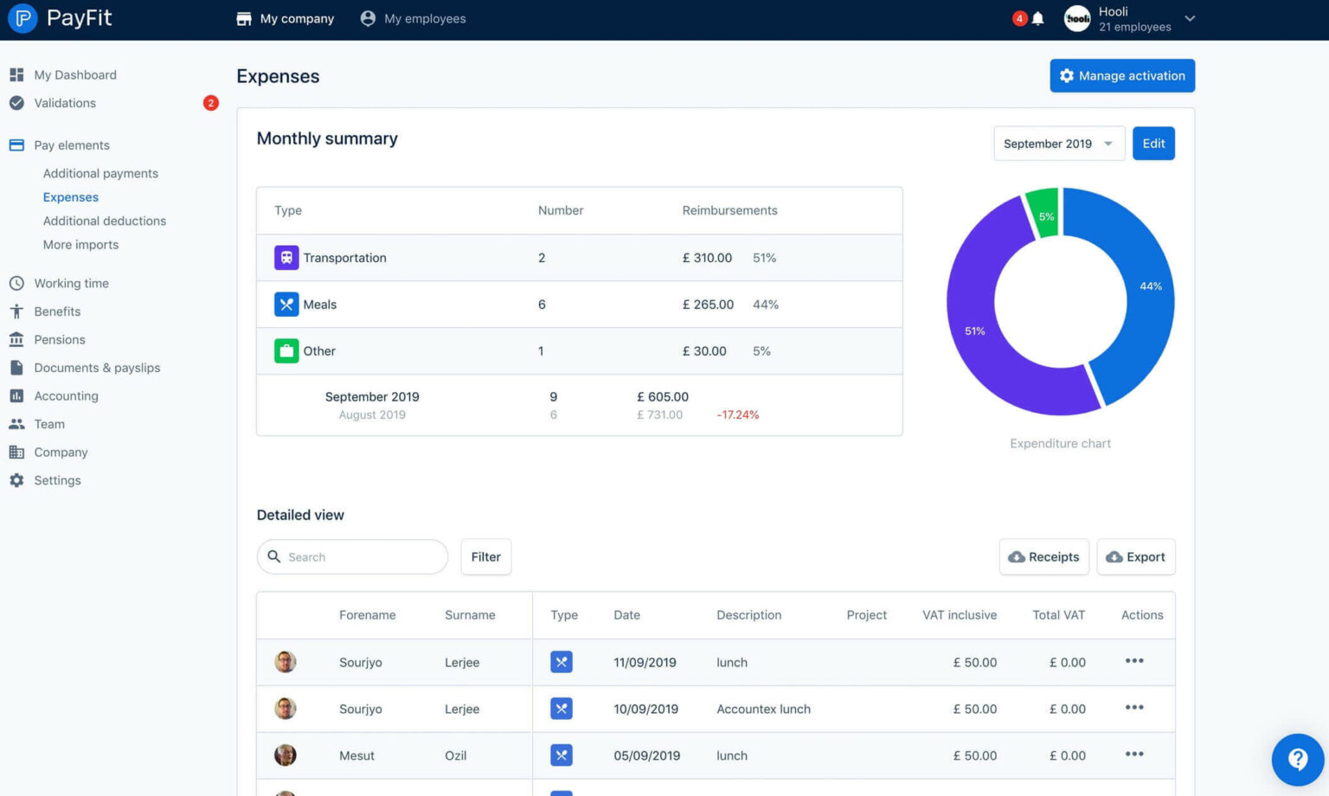Viewport: 1329px width, 796px height.
Task: Click the Manage activation button
Action: (1121, 75)
